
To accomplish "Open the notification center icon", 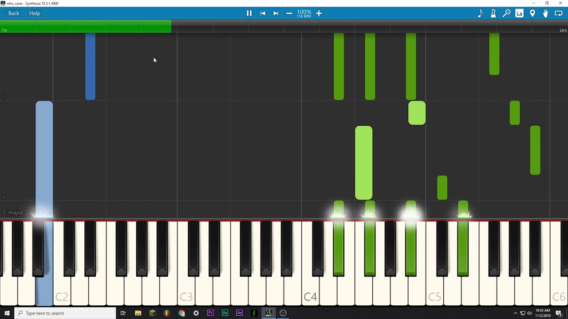I will point(559,313).
